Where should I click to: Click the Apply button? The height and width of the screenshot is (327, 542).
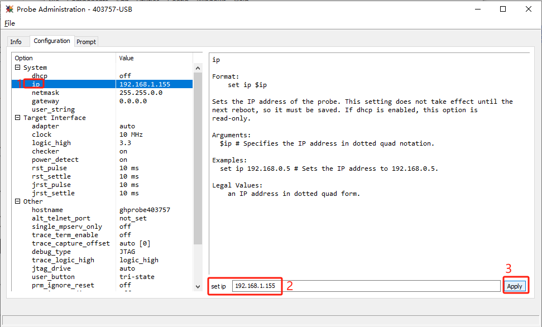coord(514,286)
